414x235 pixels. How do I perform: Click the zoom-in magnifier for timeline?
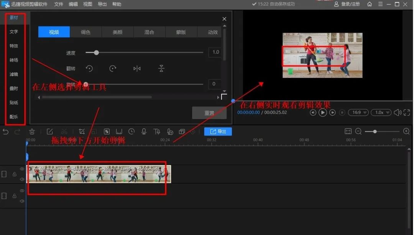pyautogui.click(x=406, y=132)
